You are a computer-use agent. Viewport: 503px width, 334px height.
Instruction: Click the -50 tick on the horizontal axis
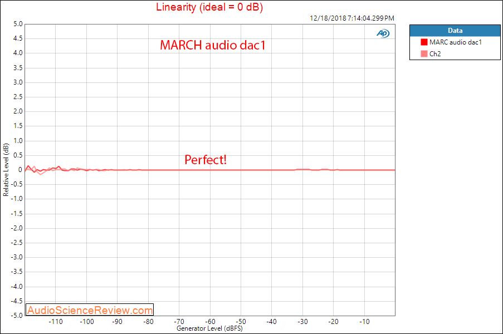(x=241, y=322)
